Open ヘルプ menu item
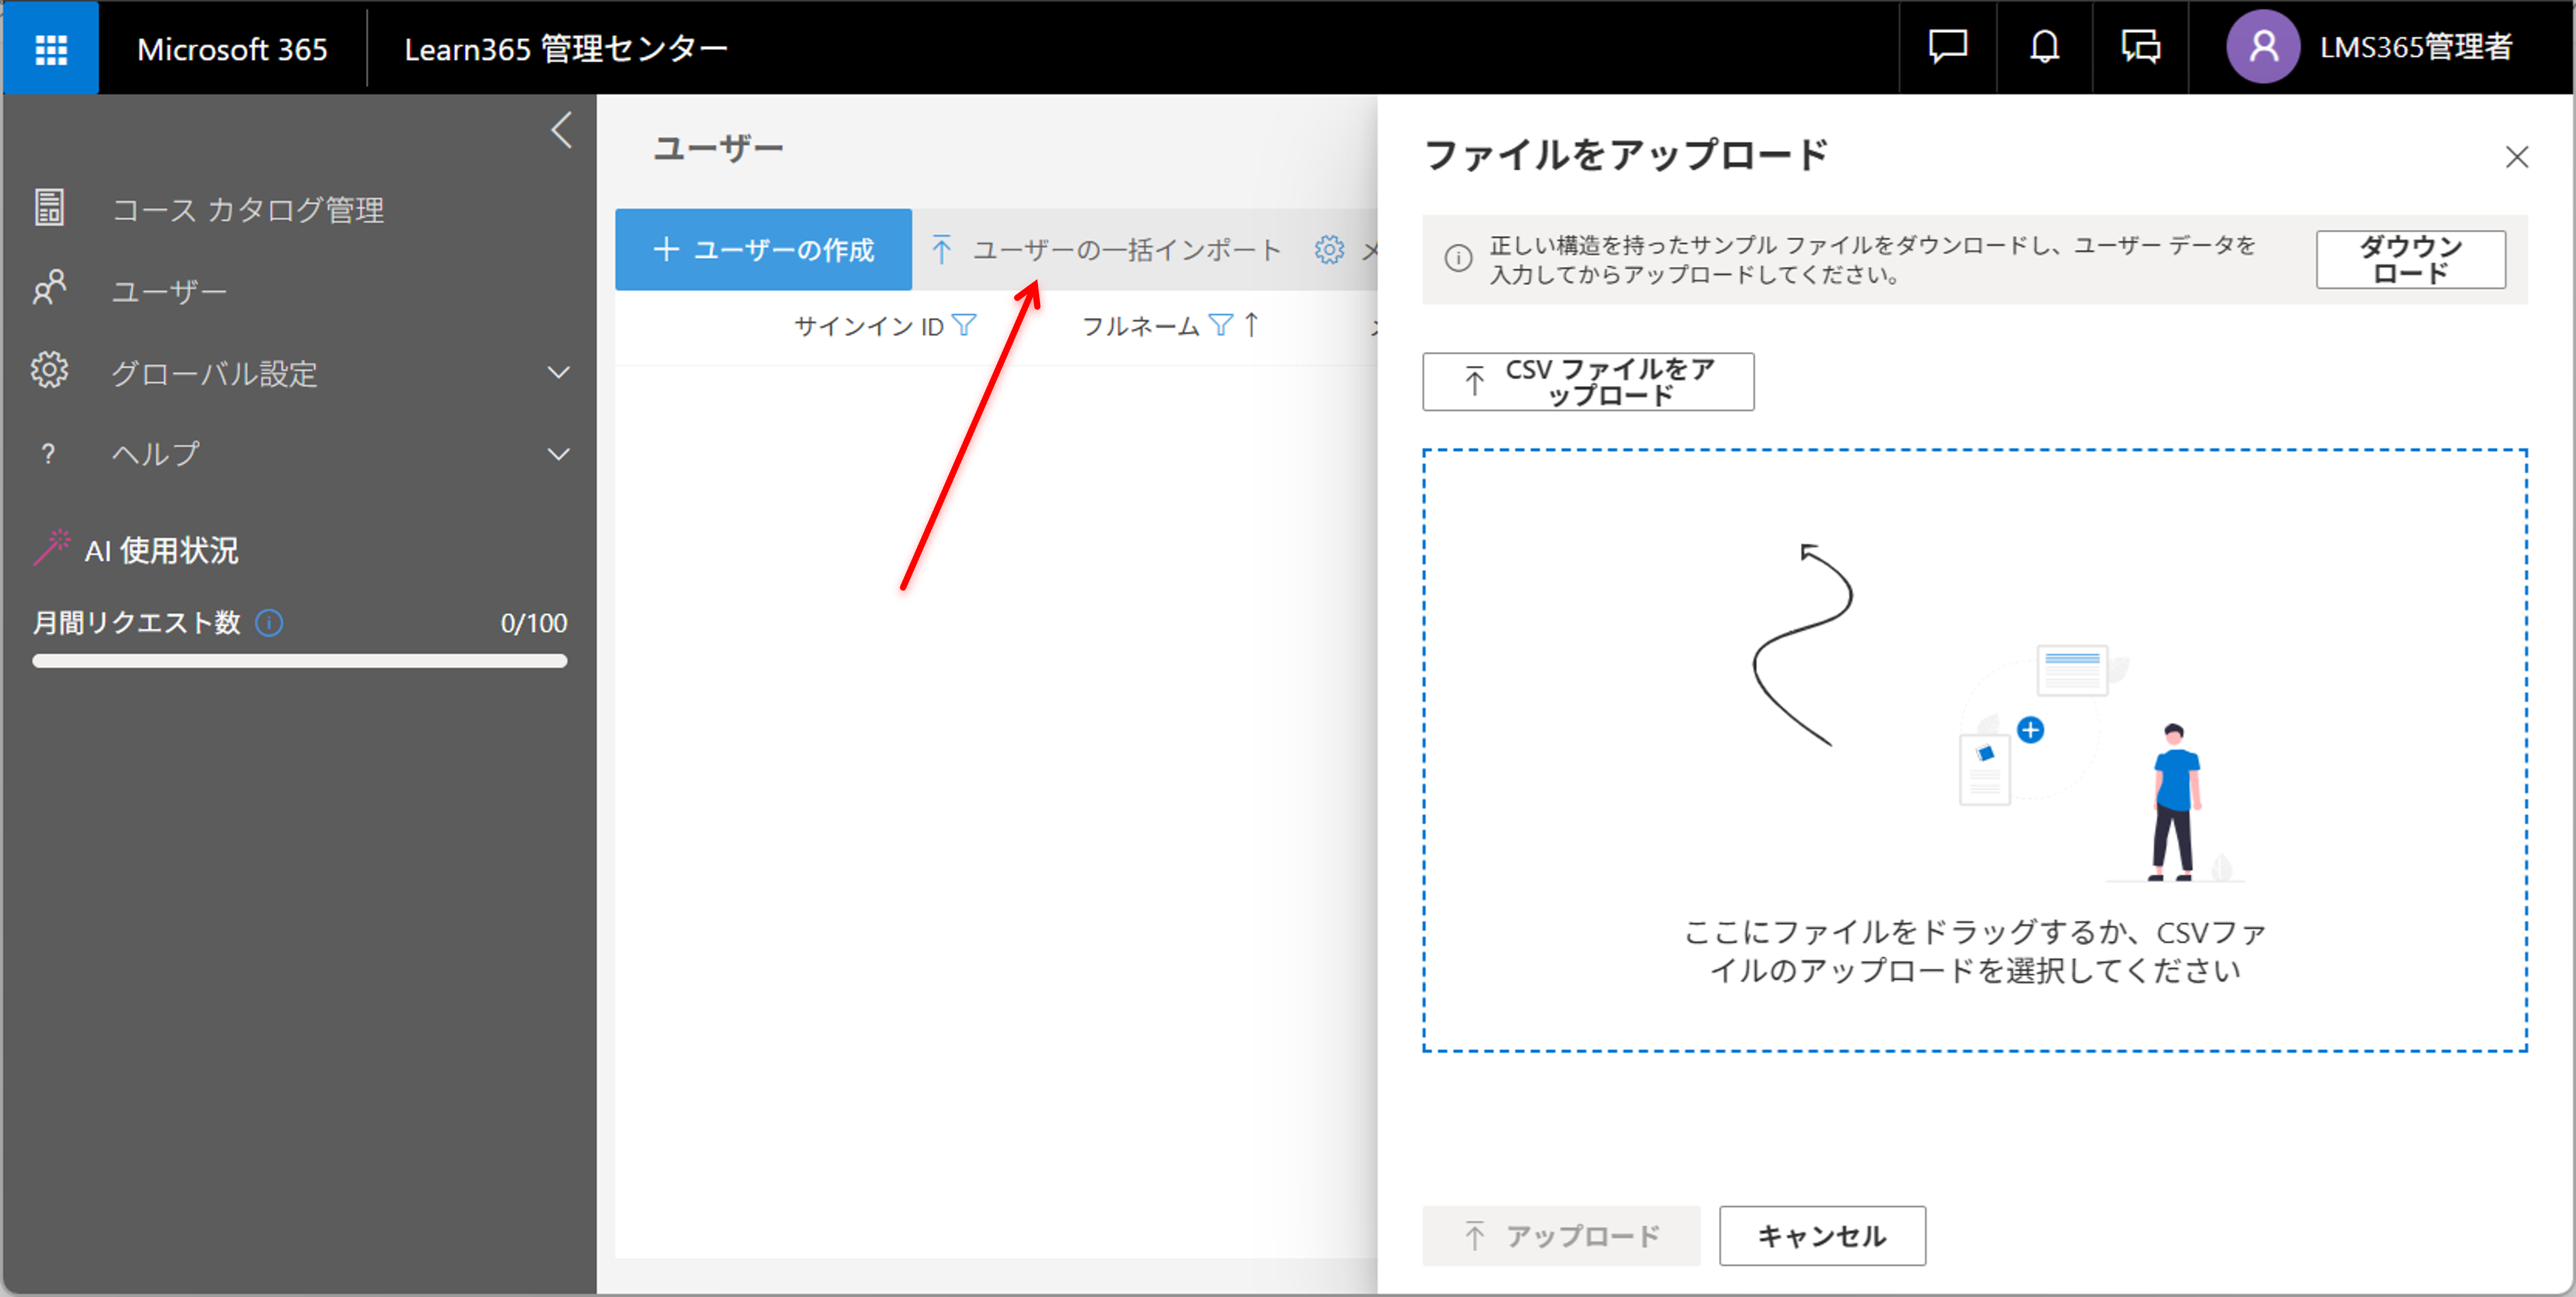 pos(155,454)
